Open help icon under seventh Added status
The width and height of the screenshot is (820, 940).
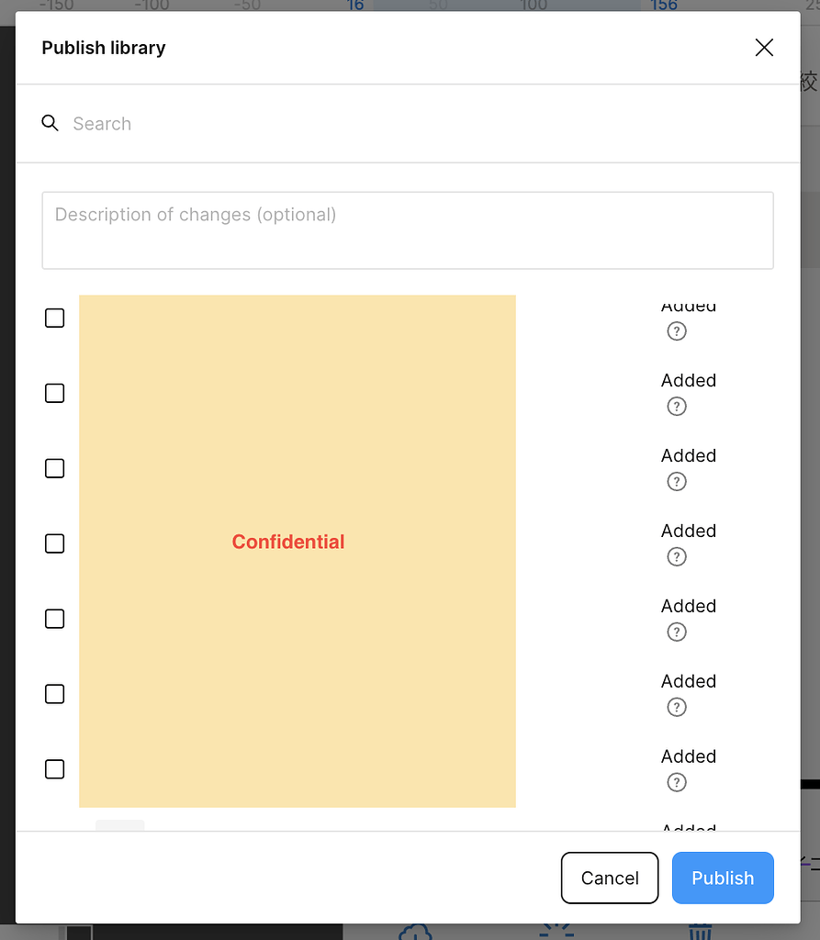[677, 782]
